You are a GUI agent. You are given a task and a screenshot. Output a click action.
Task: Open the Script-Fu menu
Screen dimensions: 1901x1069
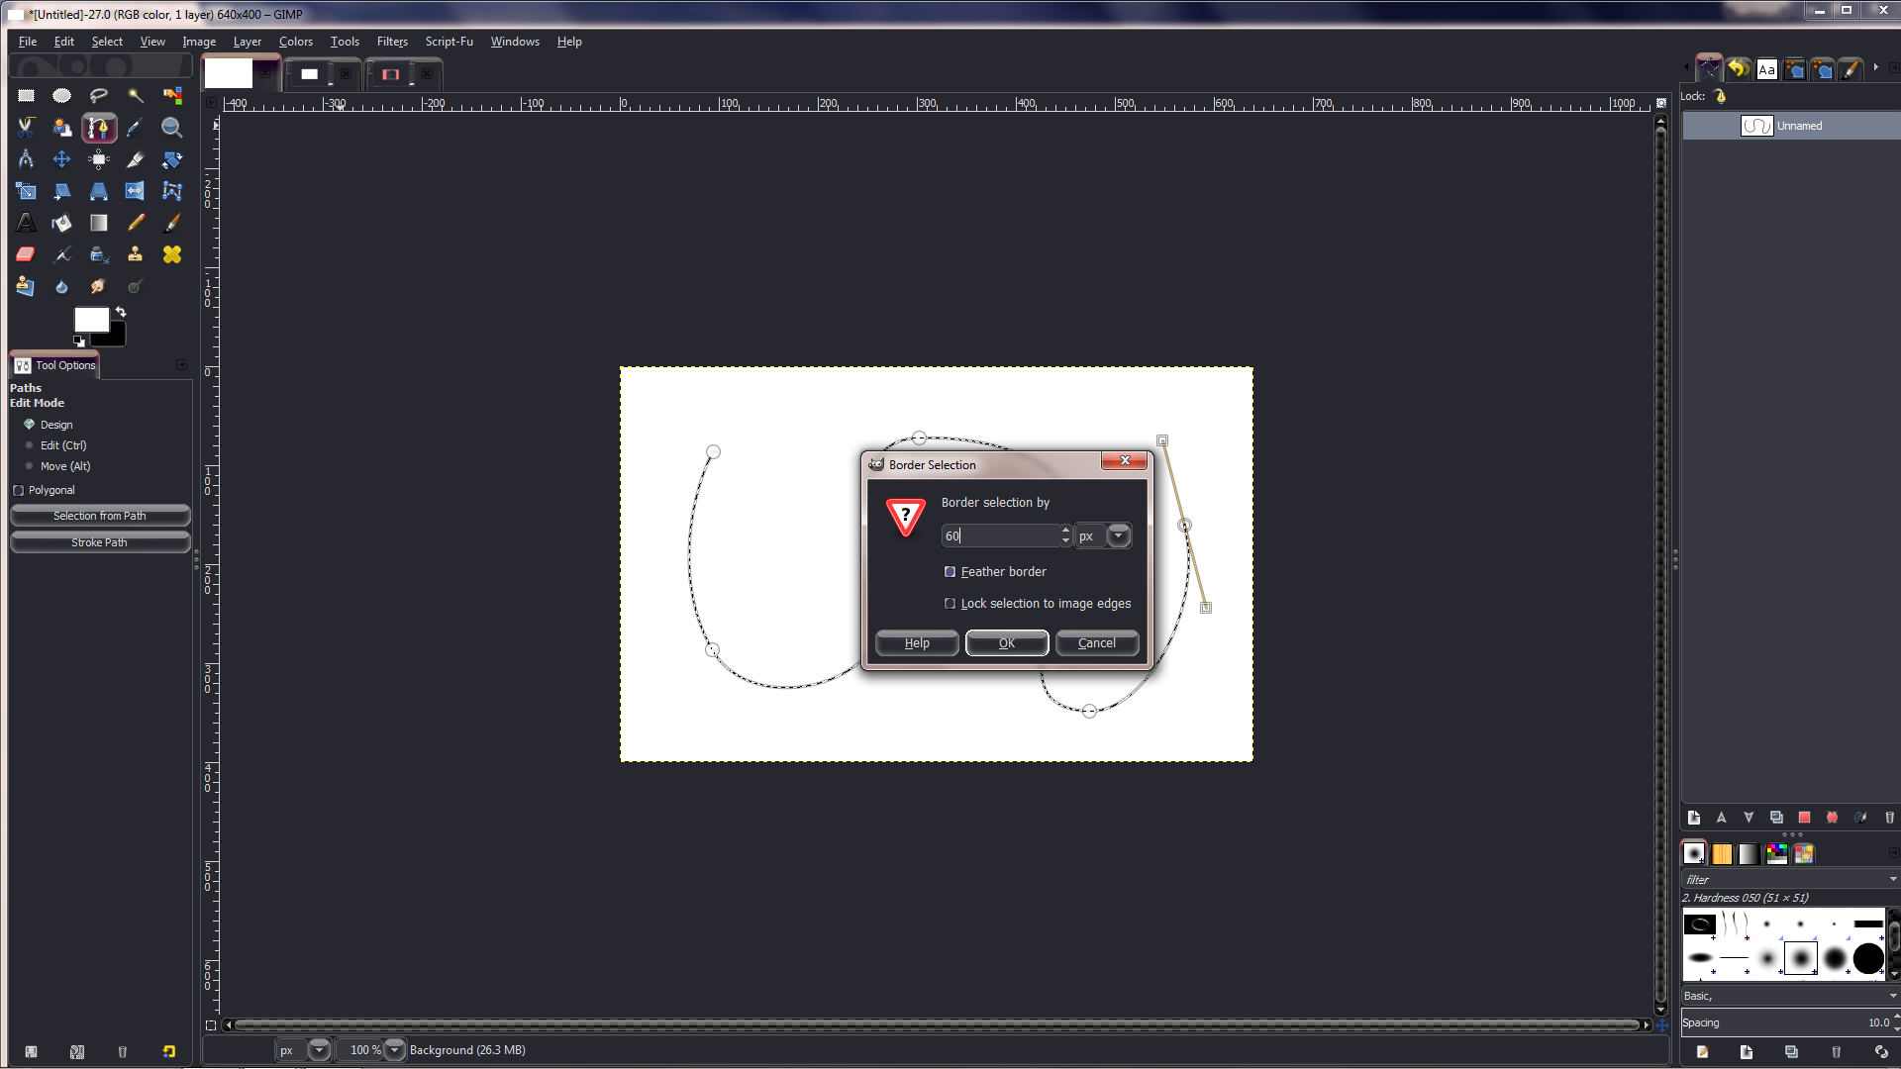pyautogui.click(x=449, y=42)
